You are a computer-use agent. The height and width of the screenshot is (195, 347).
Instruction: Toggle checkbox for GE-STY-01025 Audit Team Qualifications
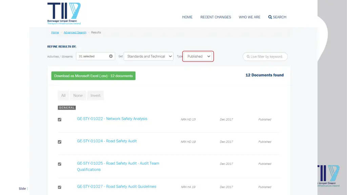click(60, 164)
